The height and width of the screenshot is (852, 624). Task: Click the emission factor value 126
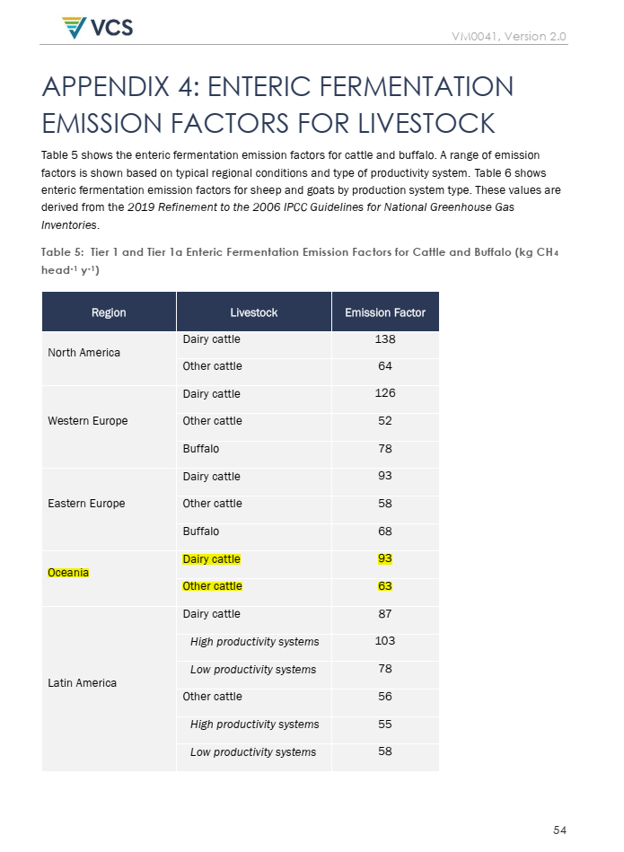click(x=385, y=393)
